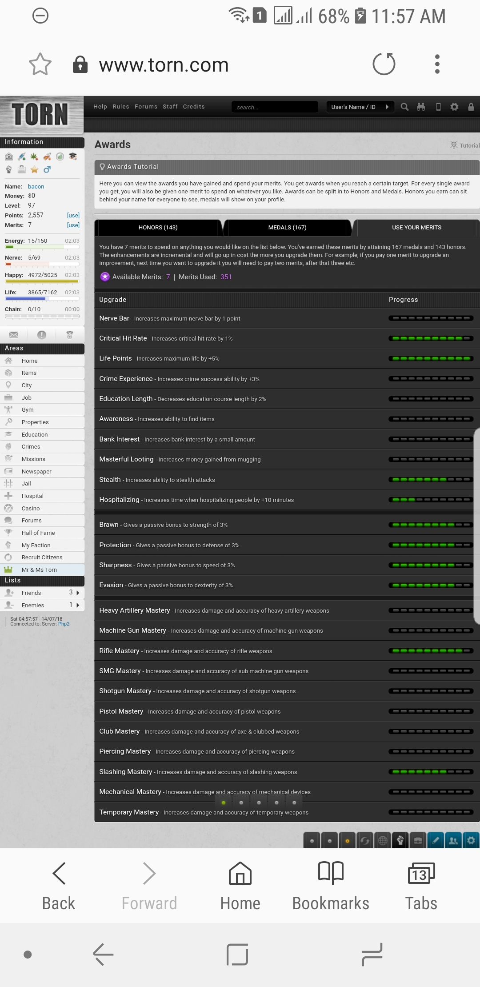Open events exclamation icon in sidebar
This screenshot has height=987, width=480.
(42, 335)
